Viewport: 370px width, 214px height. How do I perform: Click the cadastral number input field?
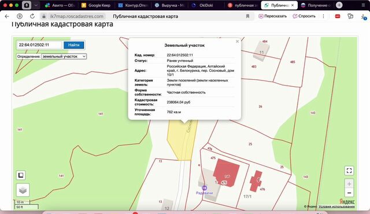[x=39, y=45]
